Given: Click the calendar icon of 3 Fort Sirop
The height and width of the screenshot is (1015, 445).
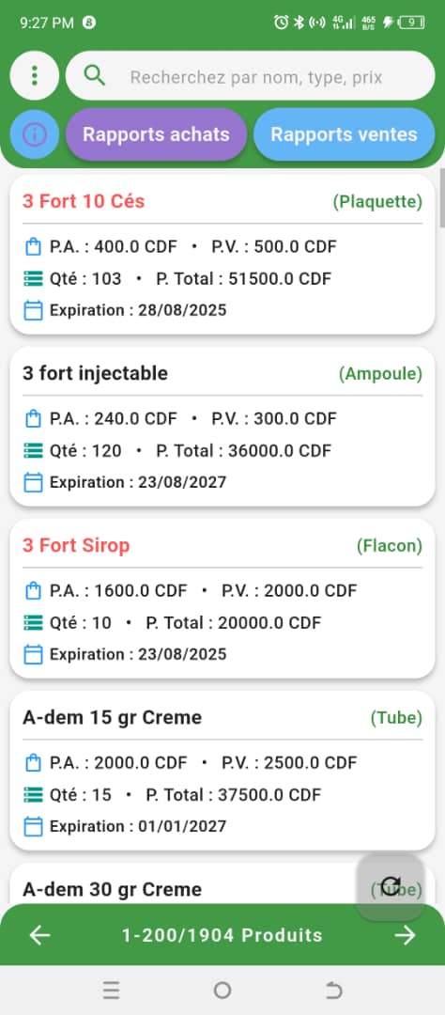Looking at the screenshot, I should pos(33,654).
